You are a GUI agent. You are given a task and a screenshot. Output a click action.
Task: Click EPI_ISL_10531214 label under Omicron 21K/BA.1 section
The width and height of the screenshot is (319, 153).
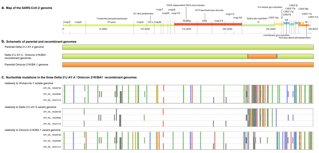(x=52, y=147)
